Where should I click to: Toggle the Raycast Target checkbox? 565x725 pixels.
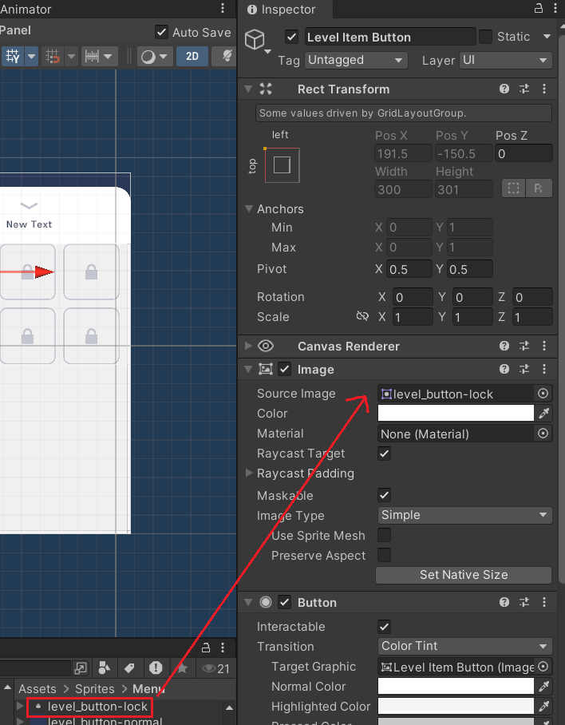385,454
